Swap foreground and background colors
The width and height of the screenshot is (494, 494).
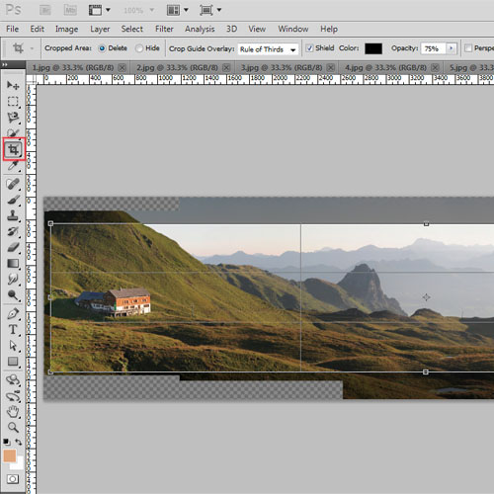(19, 442)
